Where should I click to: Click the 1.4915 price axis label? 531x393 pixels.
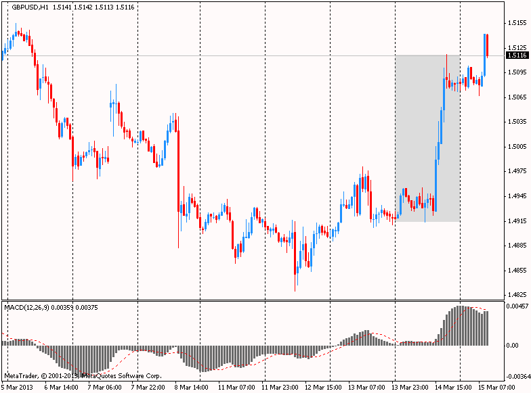pos(517,221)
